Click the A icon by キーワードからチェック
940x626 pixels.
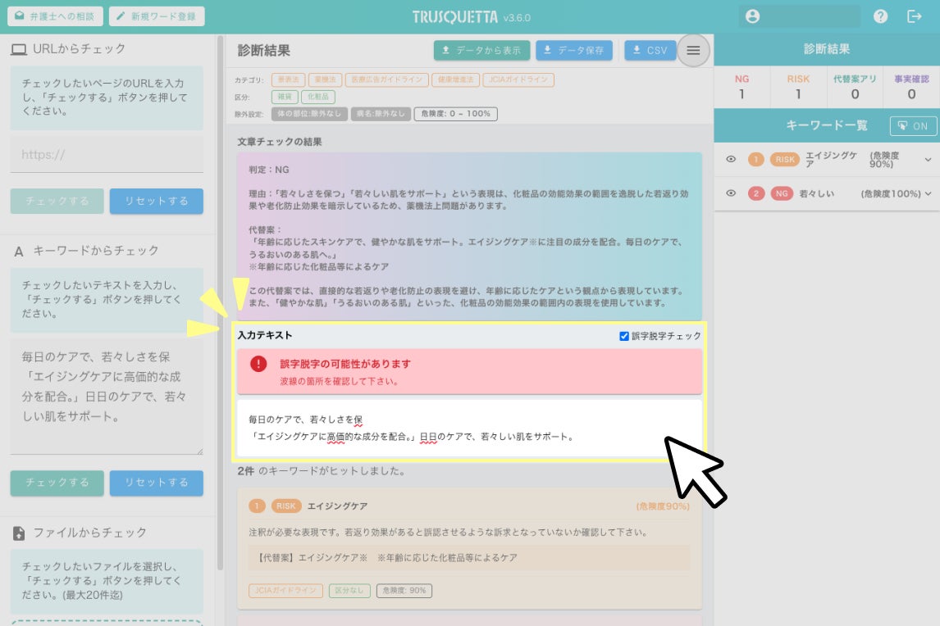tap(19, 252)
